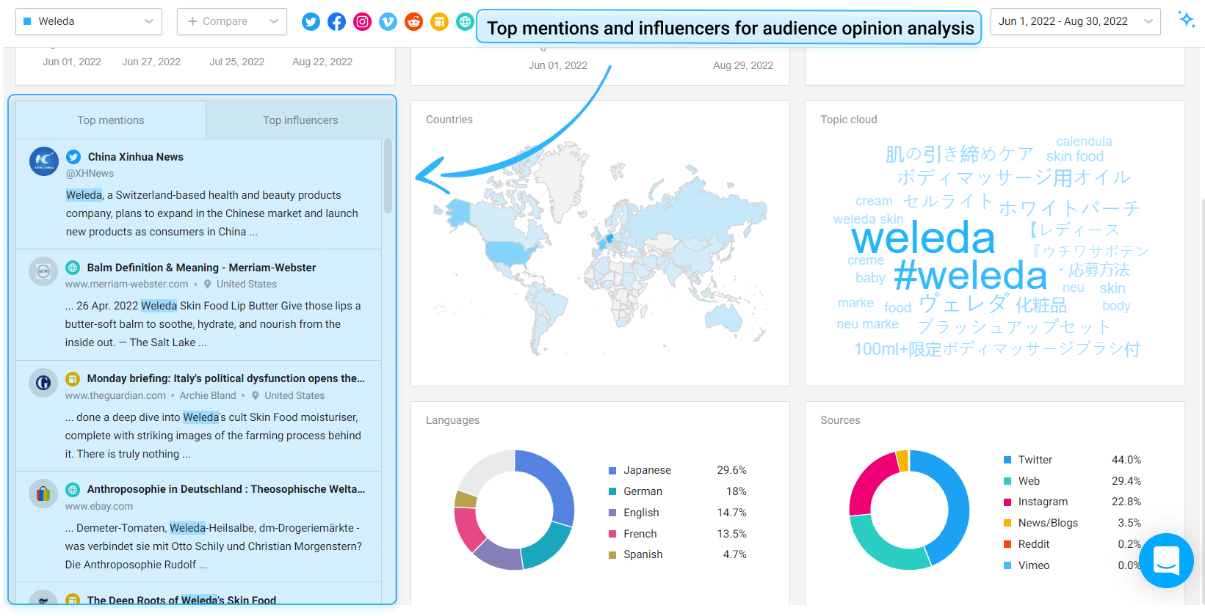Click the Guardian mention avatar
1205x616 pixels.
pos(43,383)
